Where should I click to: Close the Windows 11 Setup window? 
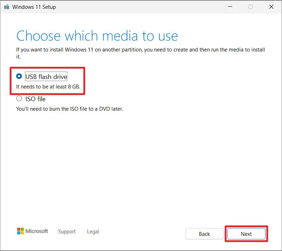pyautogui.click(x=271, y=7)
